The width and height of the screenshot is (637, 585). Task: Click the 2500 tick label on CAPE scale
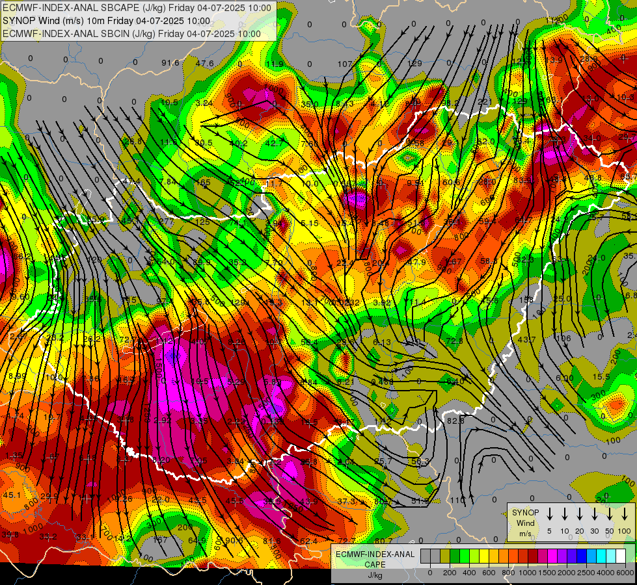[586, 573]
